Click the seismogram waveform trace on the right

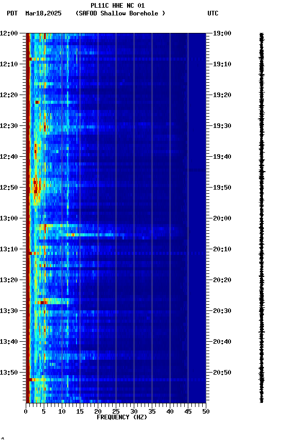tap(261, 218)
